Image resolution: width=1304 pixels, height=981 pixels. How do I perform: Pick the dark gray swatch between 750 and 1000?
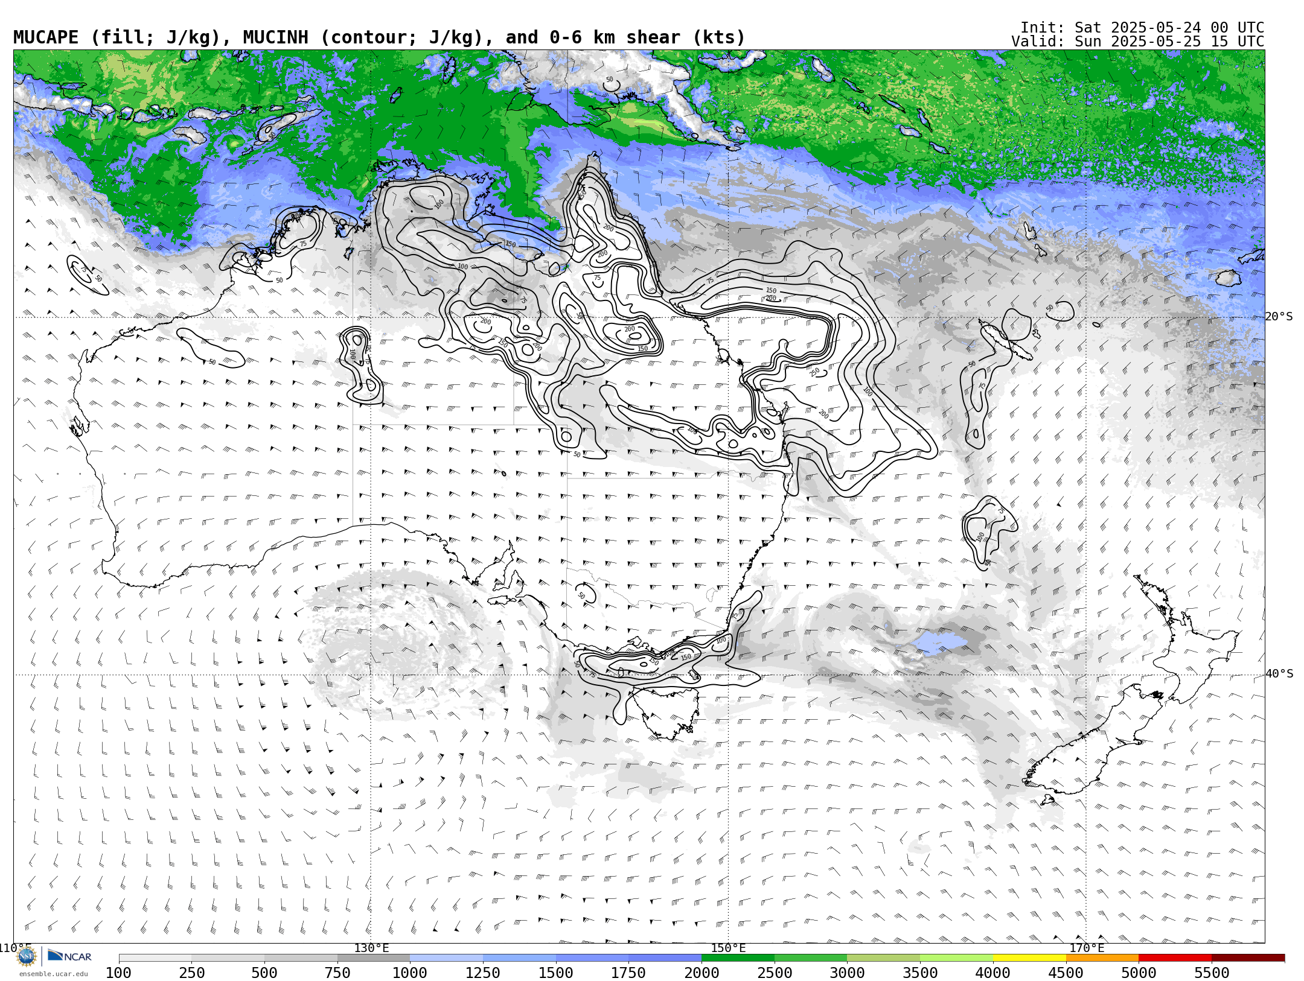coord(374,958)
